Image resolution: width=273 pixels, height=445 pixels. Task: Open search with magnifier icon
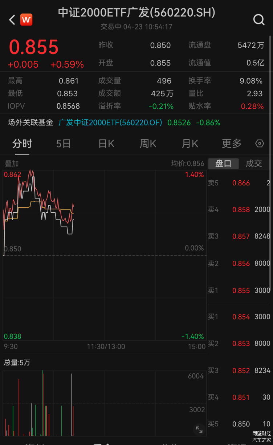(x=258, y=20)
